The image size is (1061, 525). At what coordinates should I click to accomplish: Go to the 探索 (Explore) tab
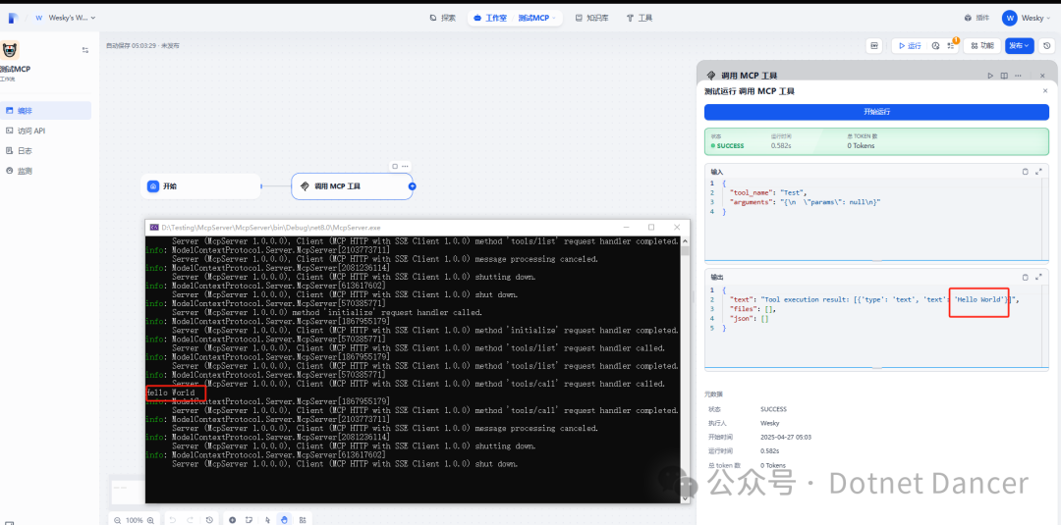pos(443,19)
